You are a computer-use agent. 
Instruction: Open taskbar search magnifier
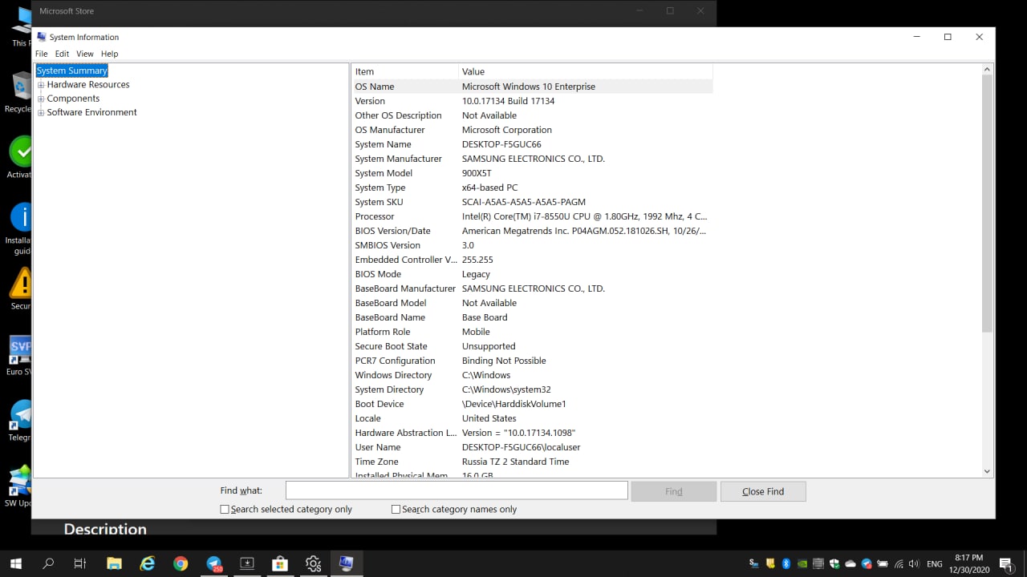pyautogui.click(x=48, y=563)
